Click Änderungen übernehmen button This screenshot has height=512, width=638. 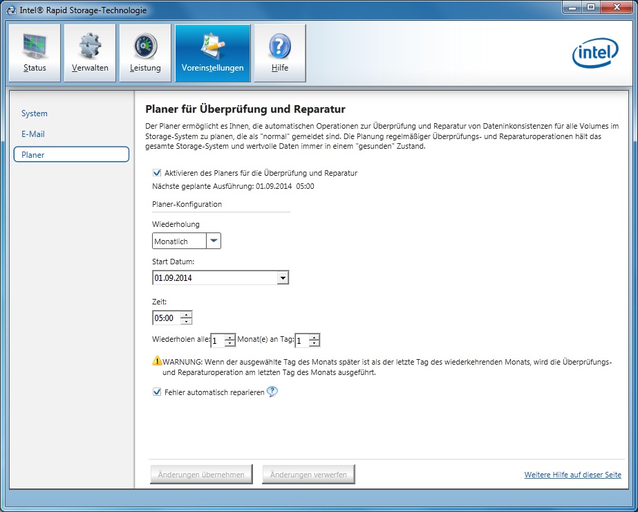pos(201,475)
